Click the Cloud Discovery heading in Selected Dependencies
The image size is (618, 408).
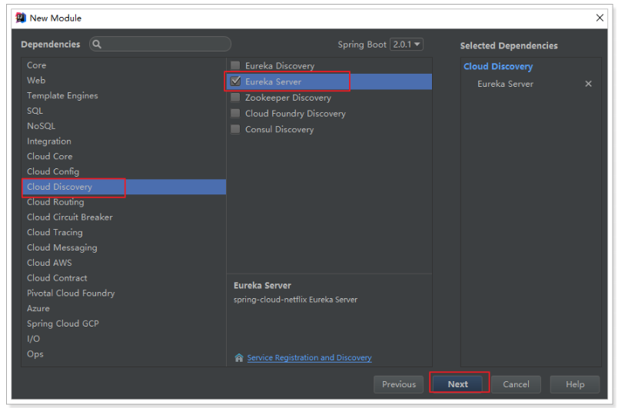click(498, 67)
